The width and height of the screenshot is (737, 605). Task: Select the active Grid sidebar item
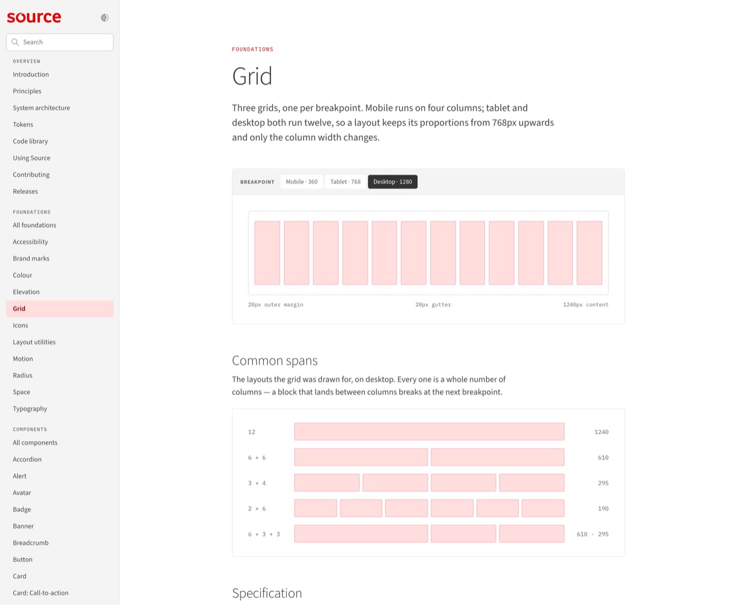tap(60, 309)
